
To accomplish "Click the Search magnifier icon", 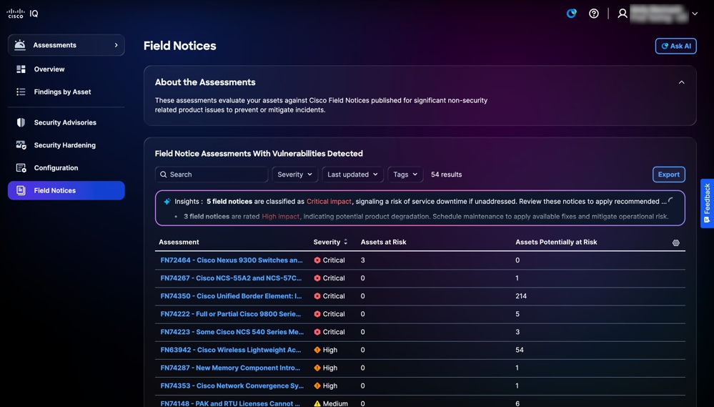I will pos(164,175).
